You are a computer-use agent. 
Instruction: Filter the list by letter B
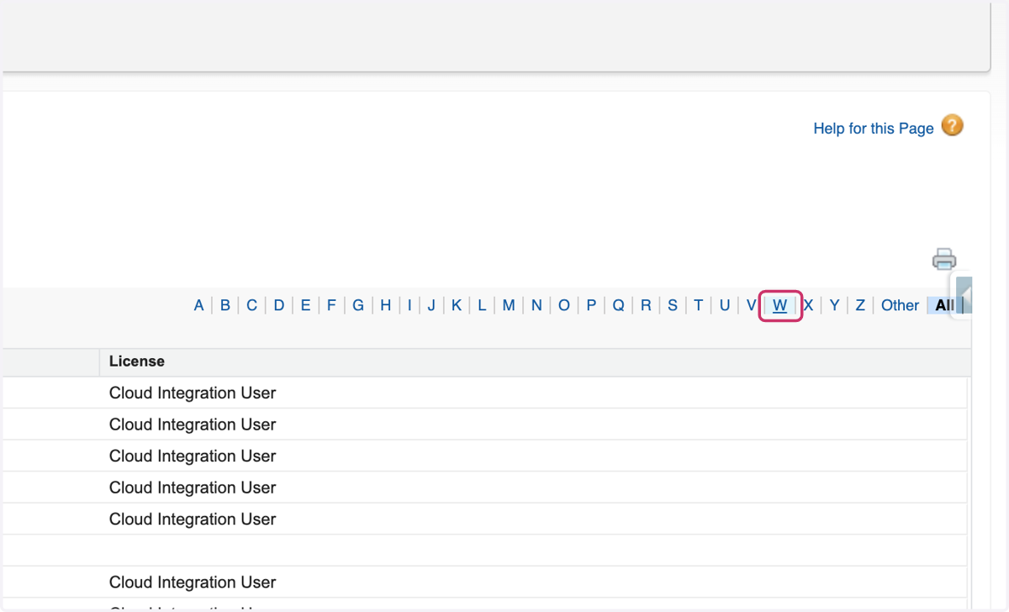[225, 305]
